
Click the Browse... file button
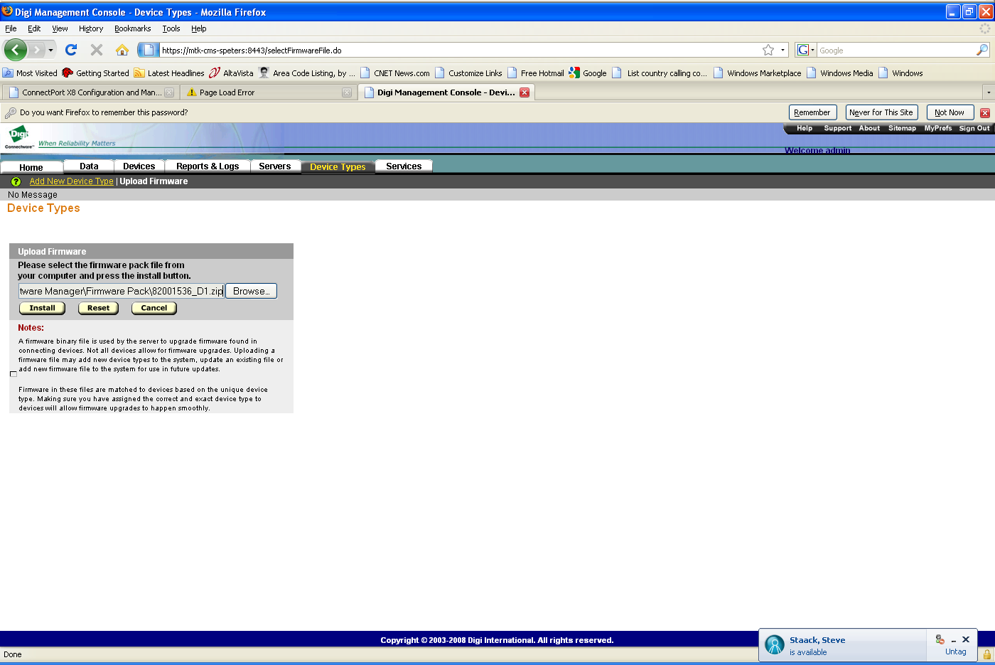pos(251,291)
